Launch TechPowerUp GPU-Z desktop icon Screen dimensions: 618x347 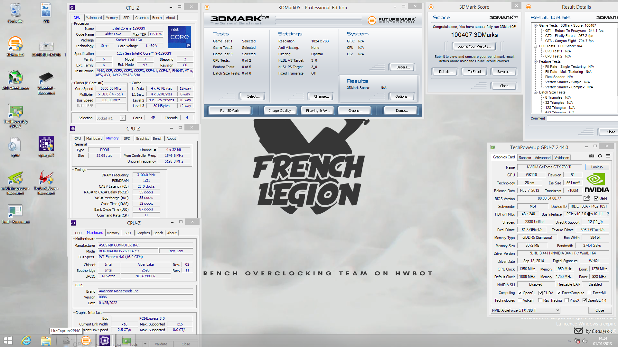click(x=15, y=116)
